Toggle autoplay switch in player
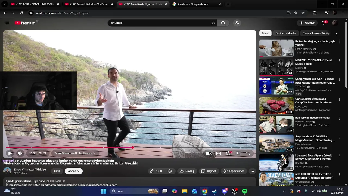The height and width of the screenshot is (196, 348). [x=209, y=153]
